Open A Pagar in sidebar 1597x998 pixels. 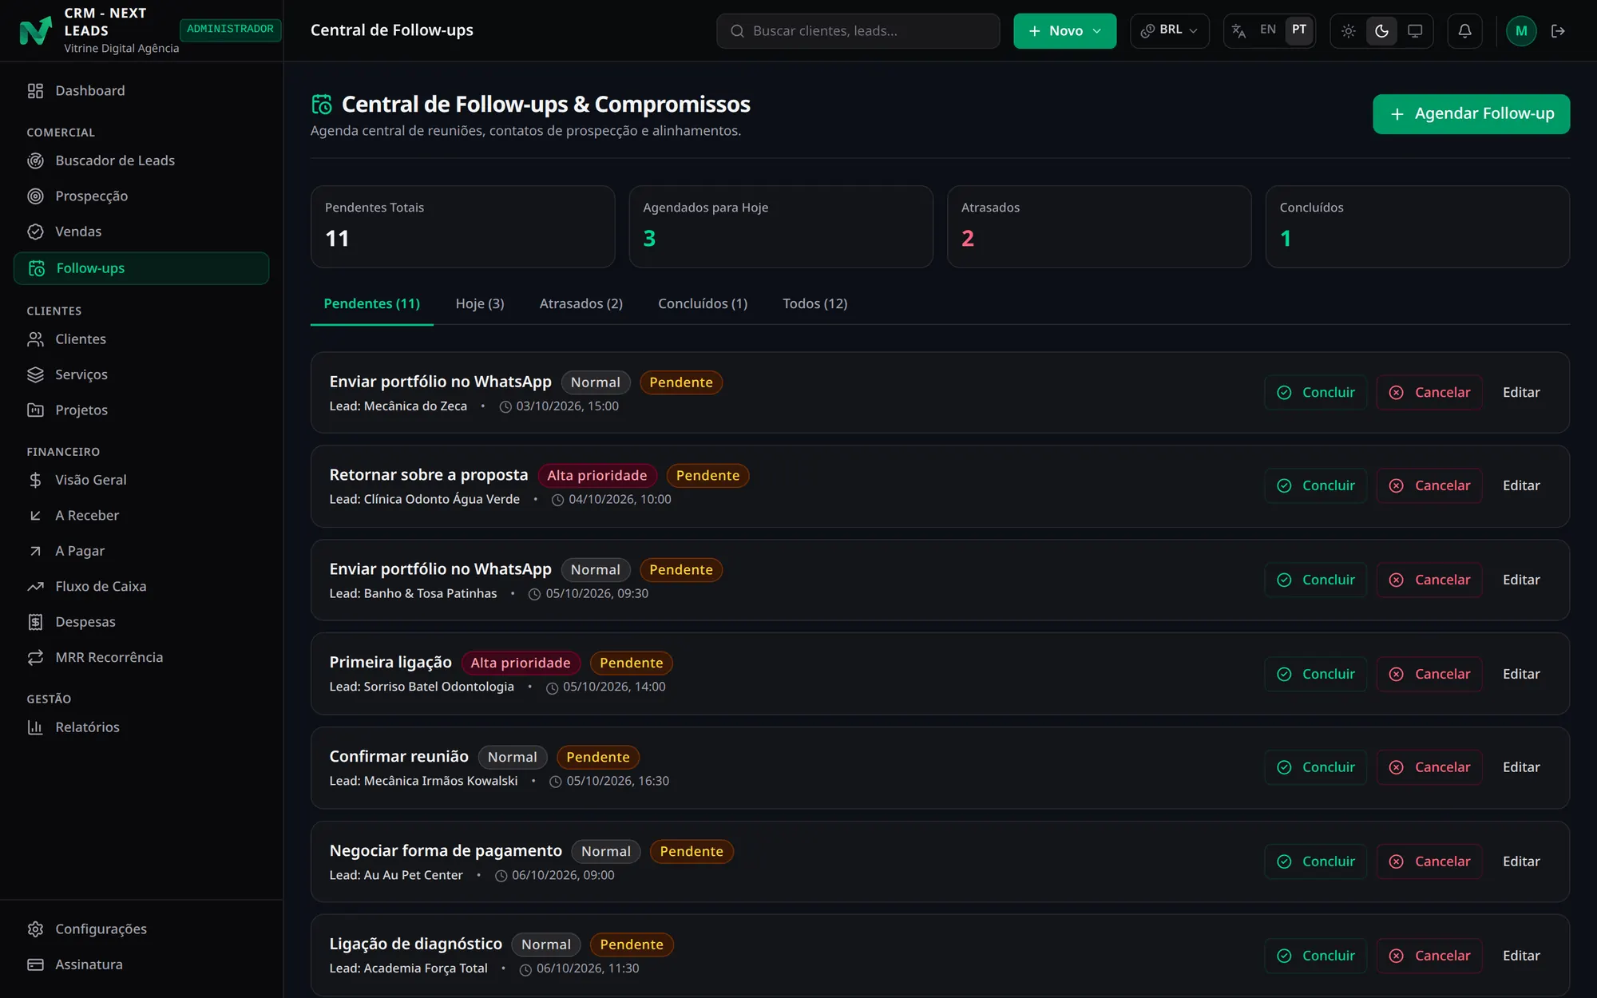[141, 551]
